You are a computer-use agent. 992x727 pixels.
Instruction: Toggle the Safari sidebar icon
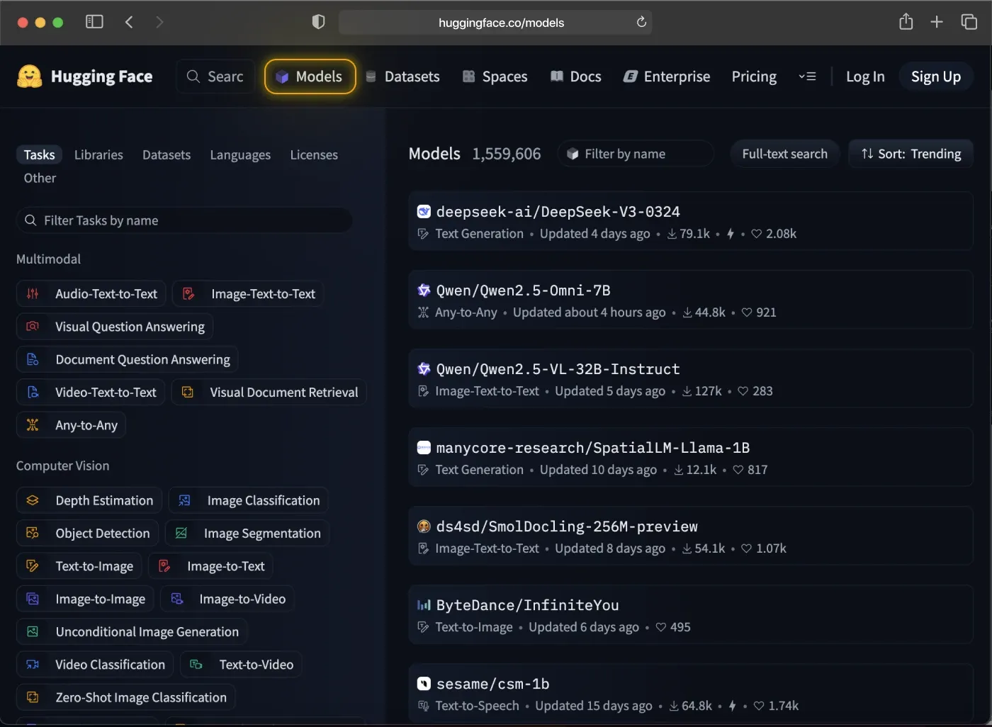[94, 22]
